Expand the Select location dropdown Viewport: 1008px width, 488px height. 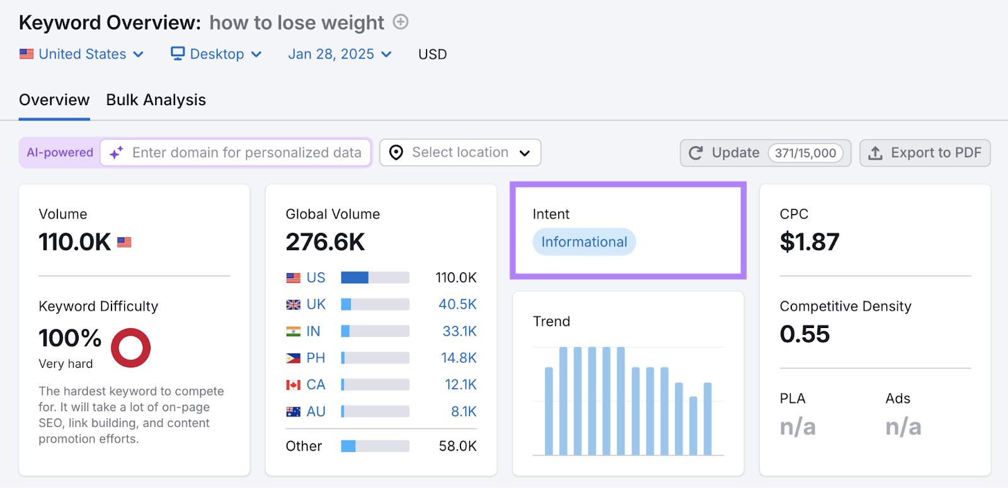[x=526, y=152]
